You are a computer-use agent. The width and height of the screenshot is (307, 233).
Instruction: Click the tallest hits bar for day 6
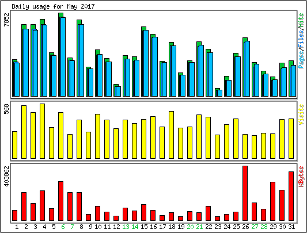[x=60, y=55]
